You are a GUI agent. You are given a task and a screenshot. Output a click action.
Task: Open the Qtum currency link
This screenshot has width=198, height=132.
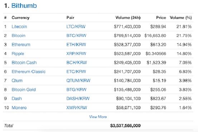coord(17,81)
